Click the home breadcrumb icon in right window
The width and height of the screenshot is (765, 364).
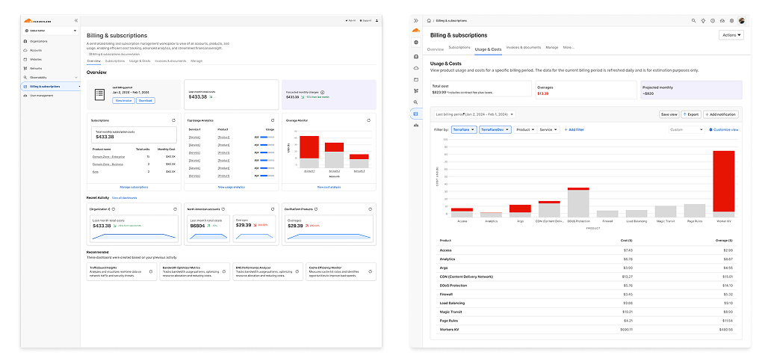tap(428, 20)
